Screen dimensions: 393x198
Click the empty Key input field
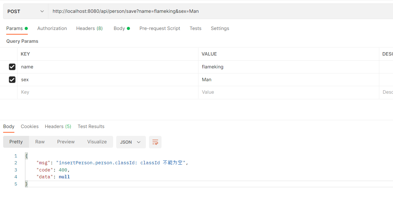click(x=108, y=92)
